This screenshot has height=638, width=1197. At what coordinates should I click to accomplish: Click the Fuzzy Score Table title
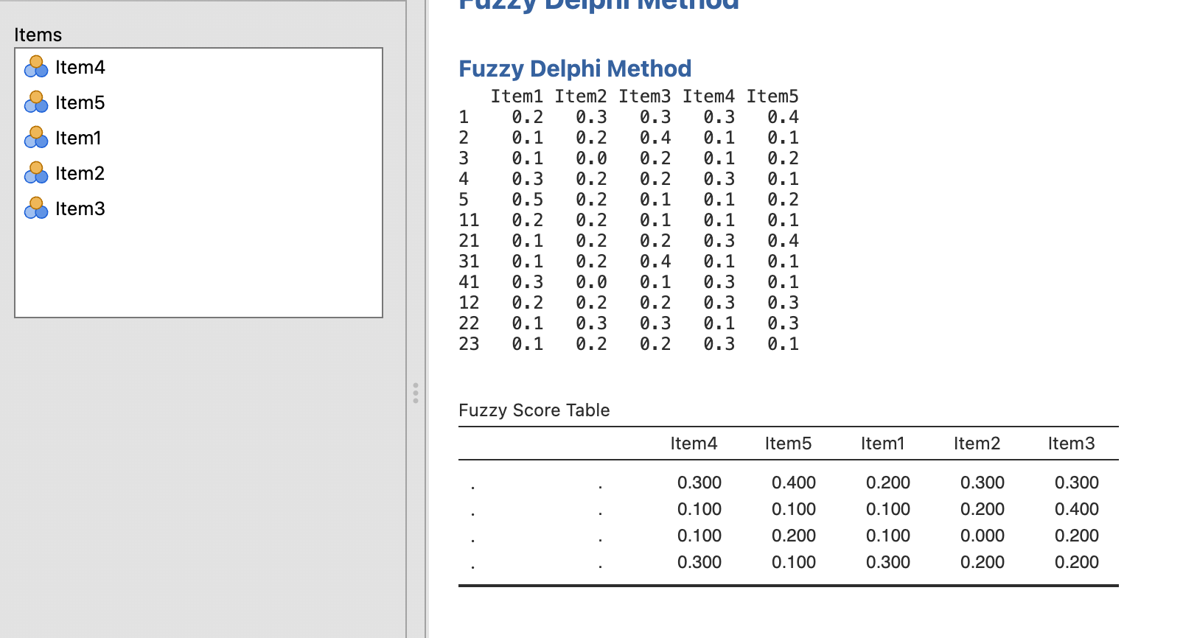pyautogui.click(x=534, y=410)
